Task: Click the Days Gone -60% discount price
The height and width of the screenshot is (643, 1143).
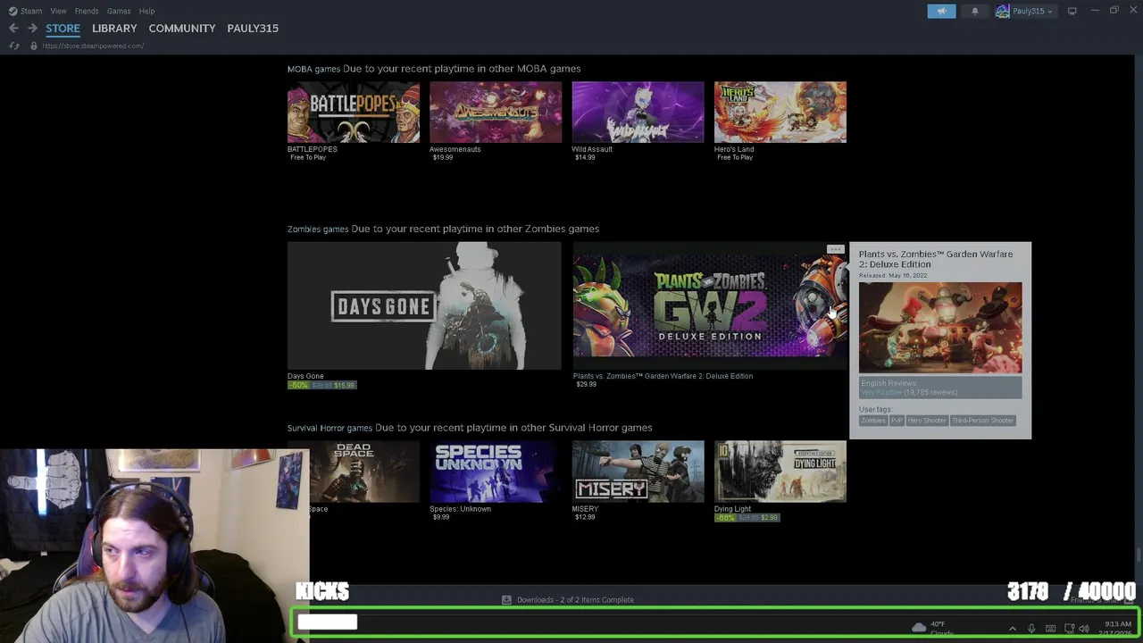Action: pos(321,385)
